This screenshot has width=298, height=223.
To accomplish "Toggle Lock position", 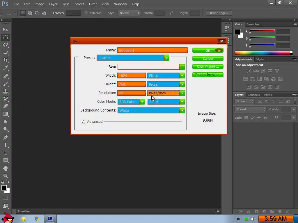I will (259, 118).
